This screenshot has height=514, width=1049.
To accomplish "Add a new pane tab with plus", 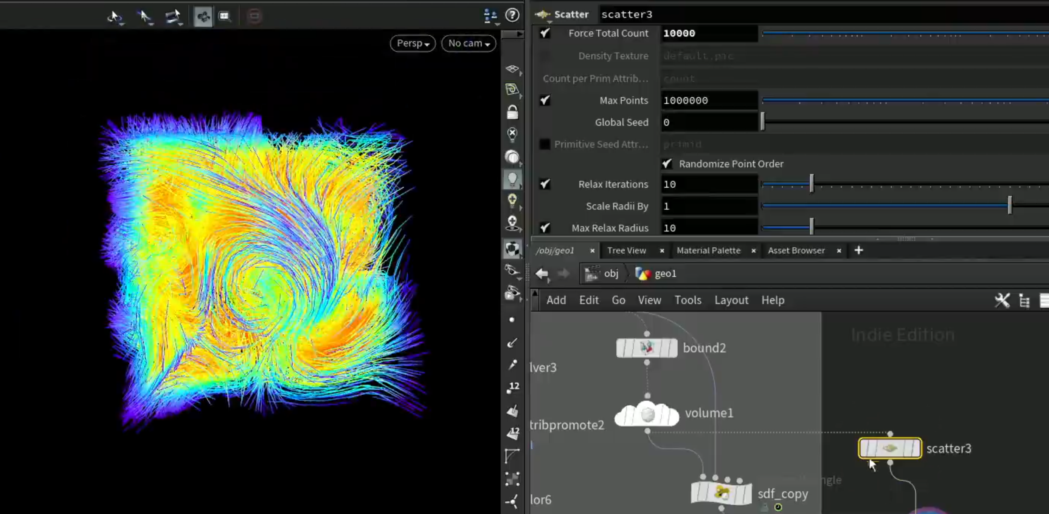I will [x=858, y=250].
